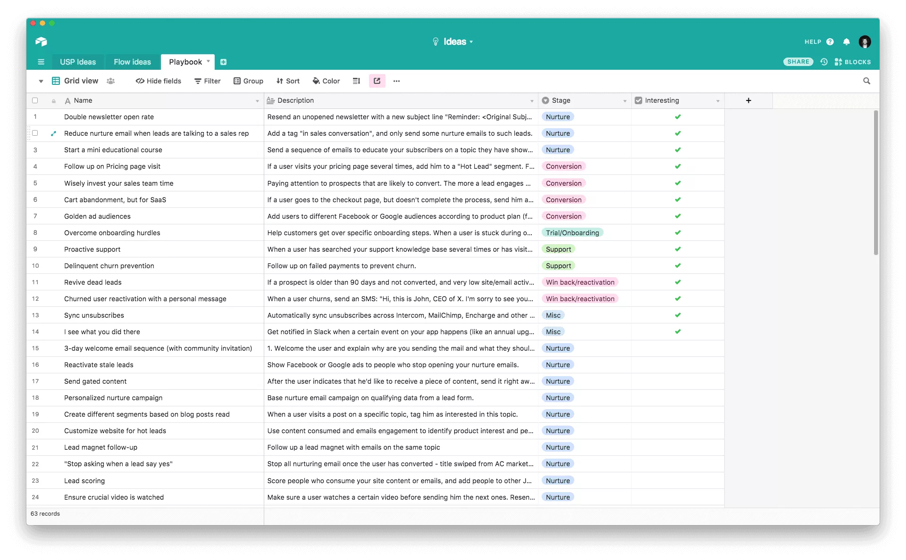Switch to the USP Ideas tab
The height and width of the screenshot is (560, 906).
click(78, 62)
